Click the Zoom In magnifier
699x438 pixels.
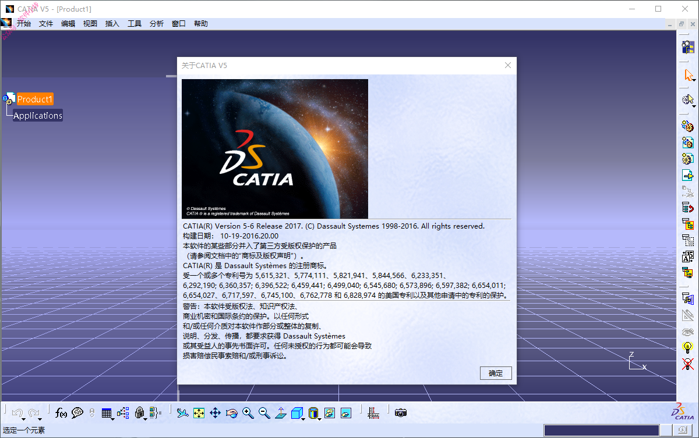click(x=248, y=413)
